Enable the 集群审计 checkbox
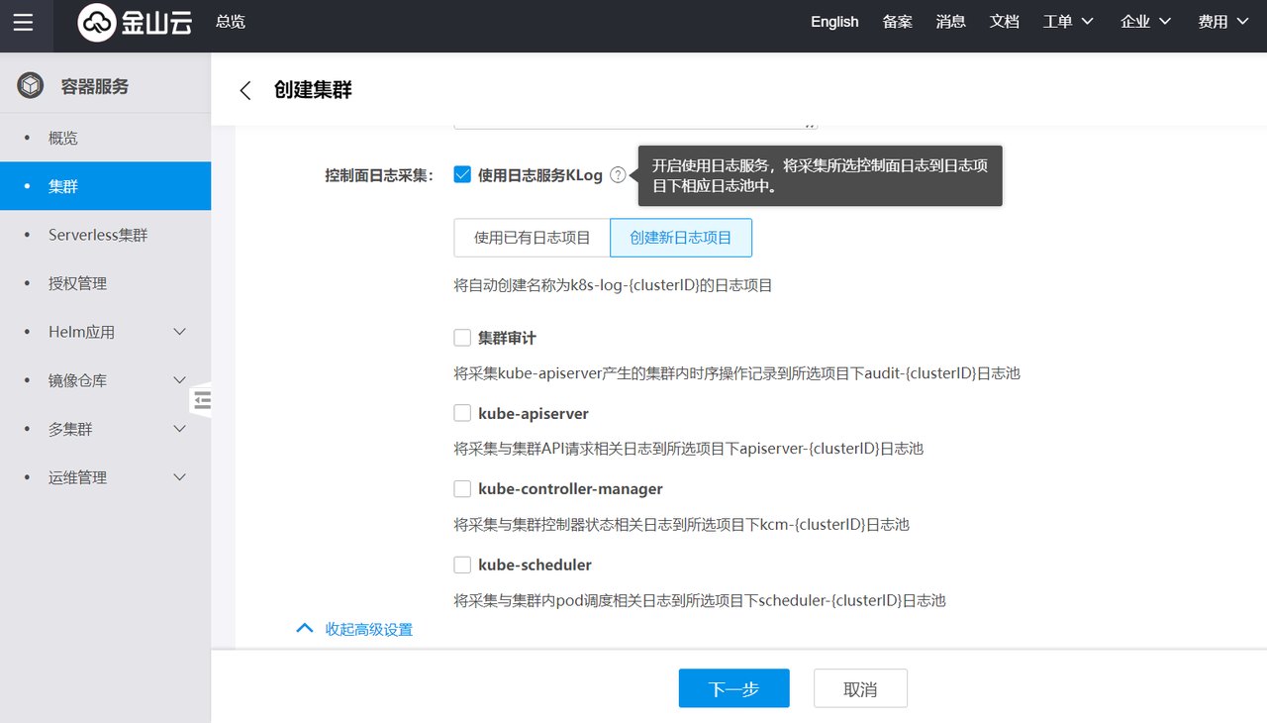Screen dimensions: 1267x723 (x=462, y=338)
